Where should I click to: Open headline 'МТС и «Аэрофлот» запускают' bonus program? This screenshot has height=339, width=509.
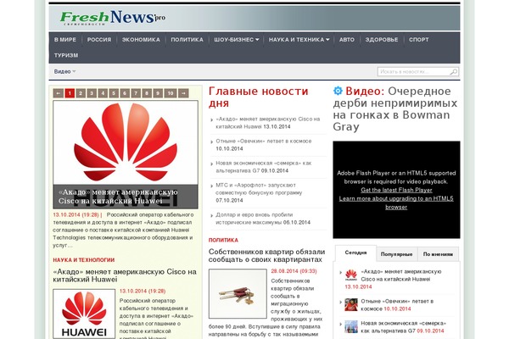click(259, 189)
